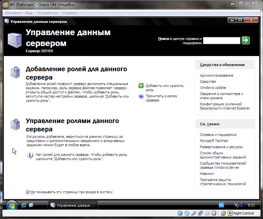Open the Развертывание и ресурсы link

pyautogui.click(x=221, y=147)
